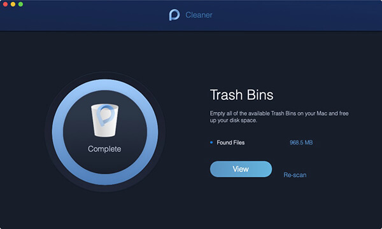This screenshot has width=382, height=229.
Task: Click the Cleaner title text
Action: [x=199, y=15]
